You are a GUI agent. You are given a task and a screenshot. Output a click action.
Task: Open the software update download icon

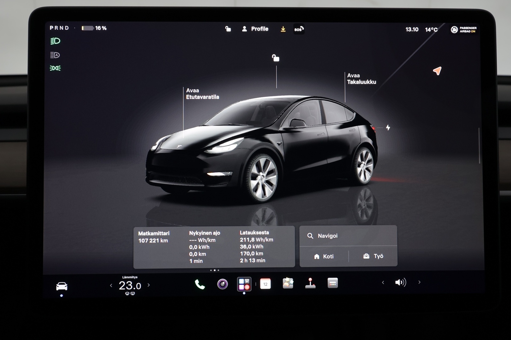coord(283,29)
